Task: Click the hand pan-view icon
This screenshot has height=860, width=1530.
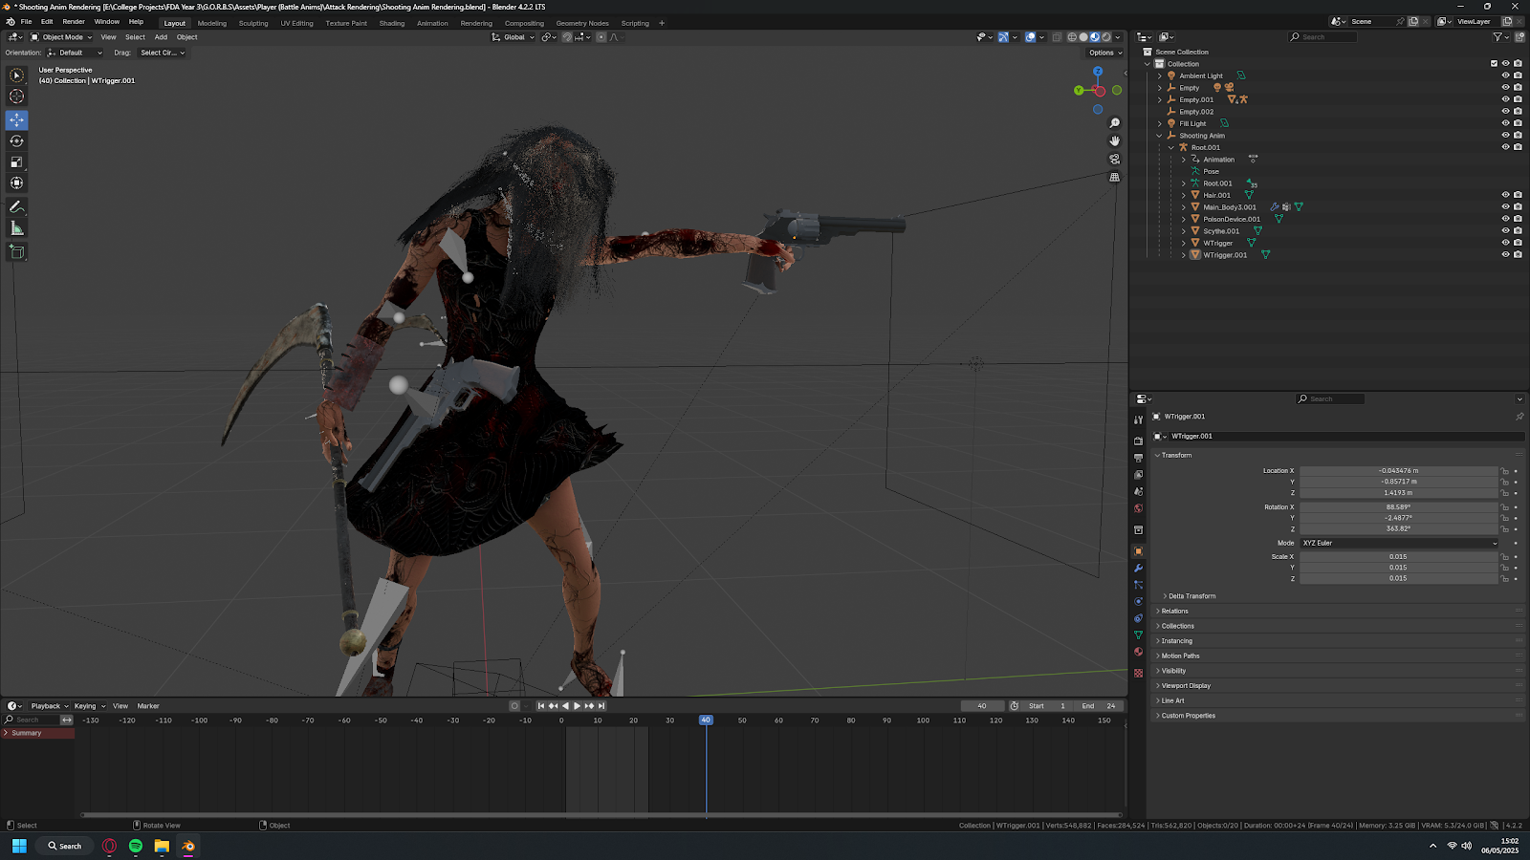Action: pos(1114,141)
